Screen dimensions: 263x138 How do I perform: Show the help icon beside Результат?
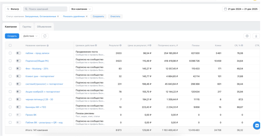pos(121,45)
